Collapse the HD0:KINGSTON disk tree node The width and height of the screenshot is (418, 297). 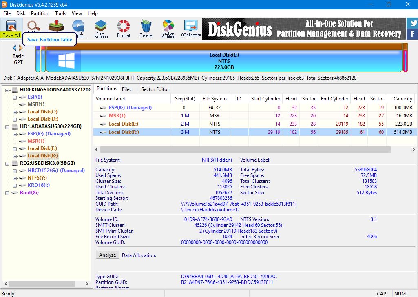click(8, 90)
